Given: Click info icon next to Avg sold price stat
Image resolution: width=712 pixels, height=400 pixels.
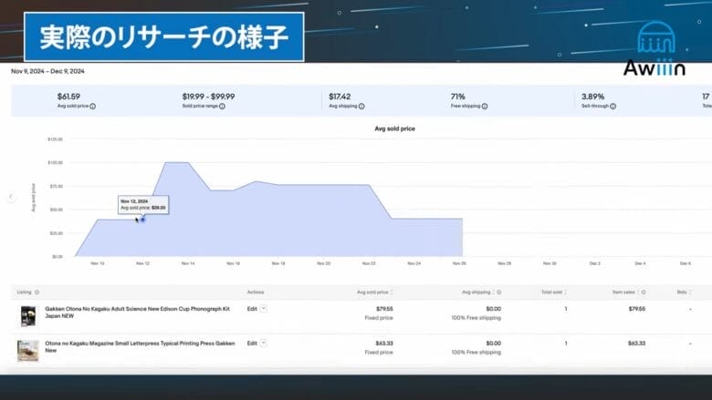Looking at the screenshot, I should click(92, 107).
